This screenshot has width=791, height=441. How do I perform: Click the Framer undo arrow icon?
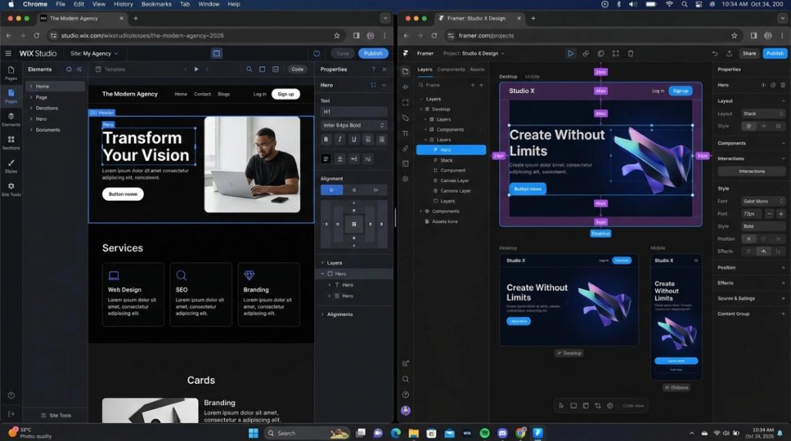coord(715,53)
